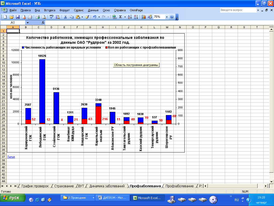The image size is (274, 206).
Task: Open Print Preview
Action: point(44,17)
